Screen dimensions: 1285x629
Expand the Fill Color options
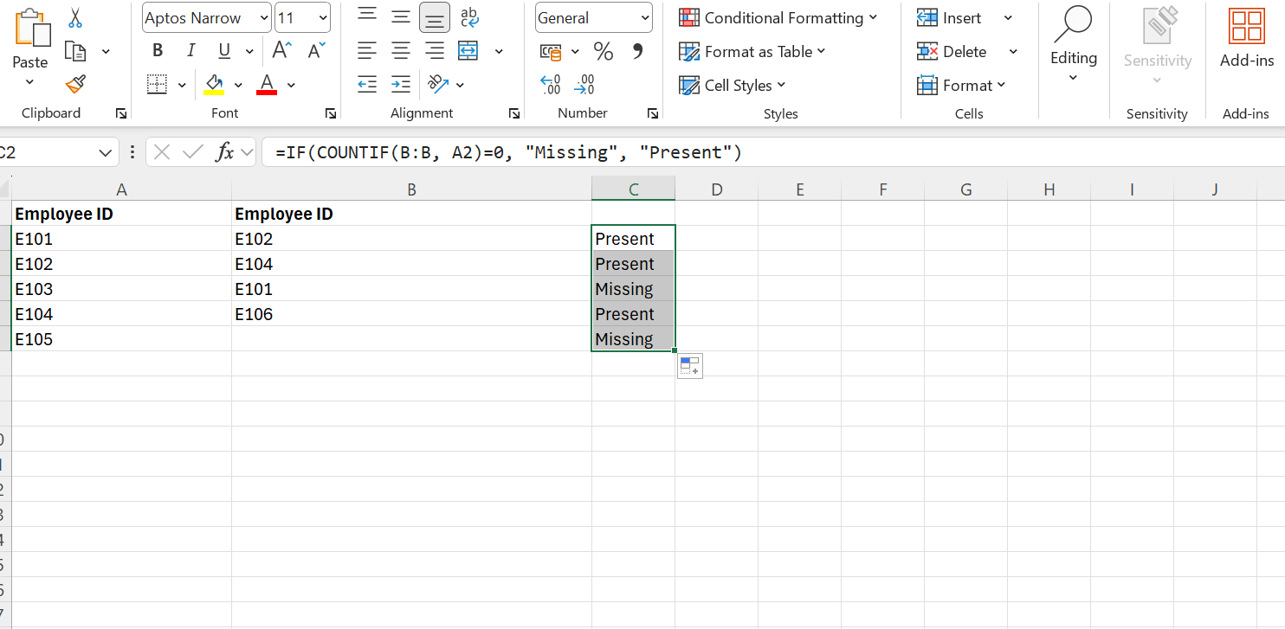tap(236, 84)
